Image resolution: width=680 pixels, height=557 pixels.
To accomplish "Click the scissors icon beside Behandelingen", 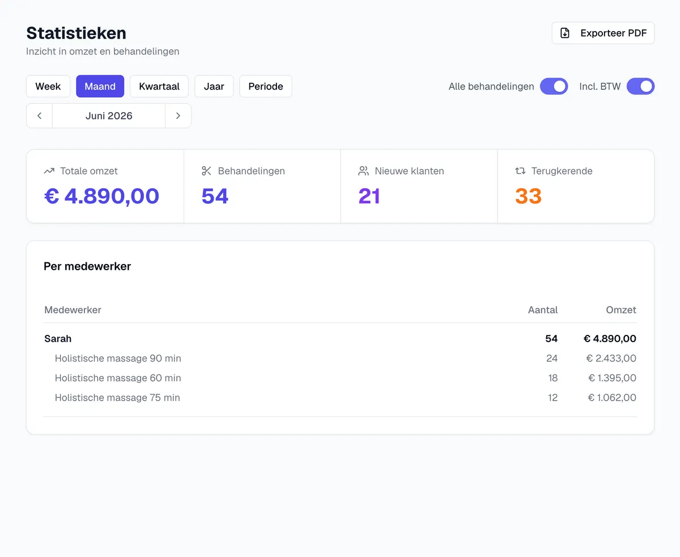I will pyautogui.click(x=206, y=171).
